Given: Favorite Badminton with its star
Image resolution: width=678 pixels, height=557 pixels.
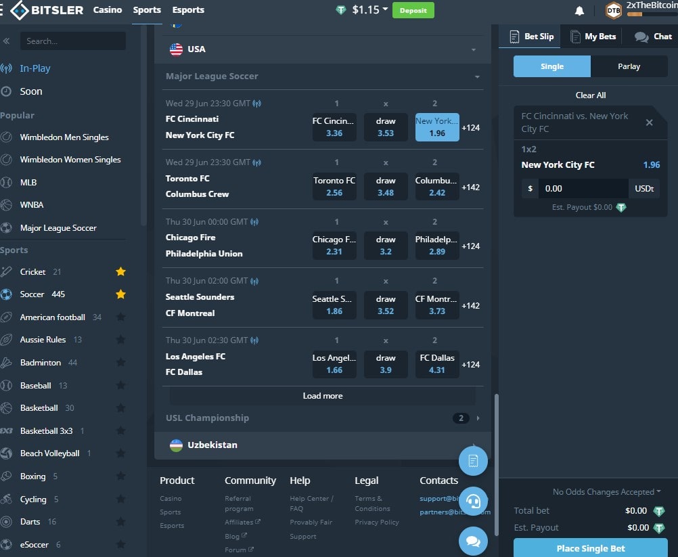Looking at the screenshot, I should click(x=120, y=362).
